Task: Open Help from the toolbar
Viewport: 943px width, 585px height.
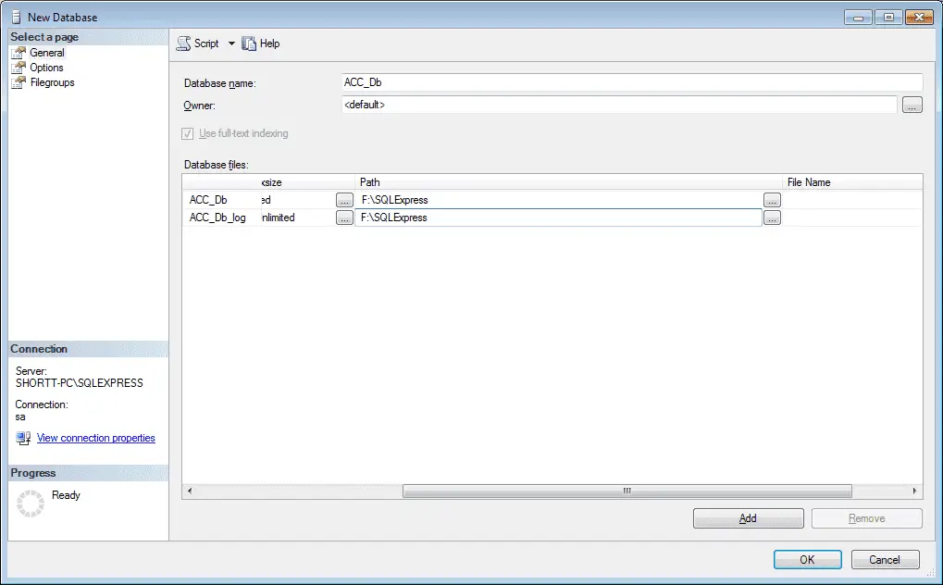Action: click(261, 44)
